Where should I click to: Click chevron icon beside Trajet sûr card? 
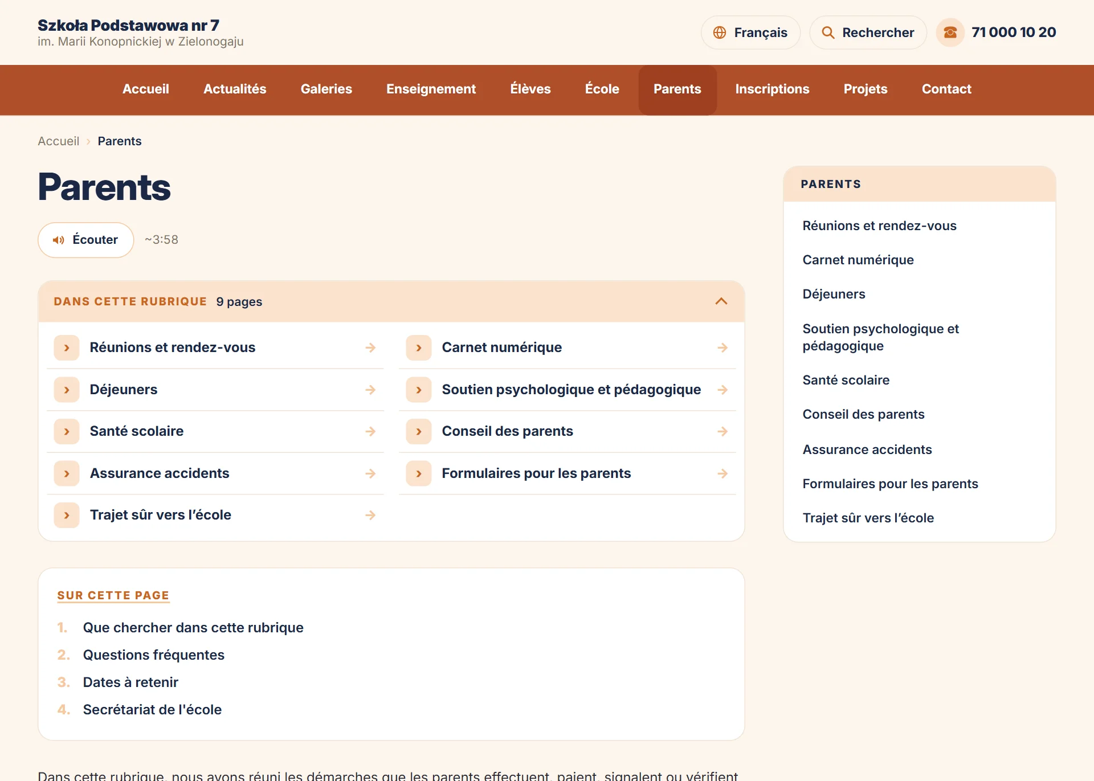[67, 515]
